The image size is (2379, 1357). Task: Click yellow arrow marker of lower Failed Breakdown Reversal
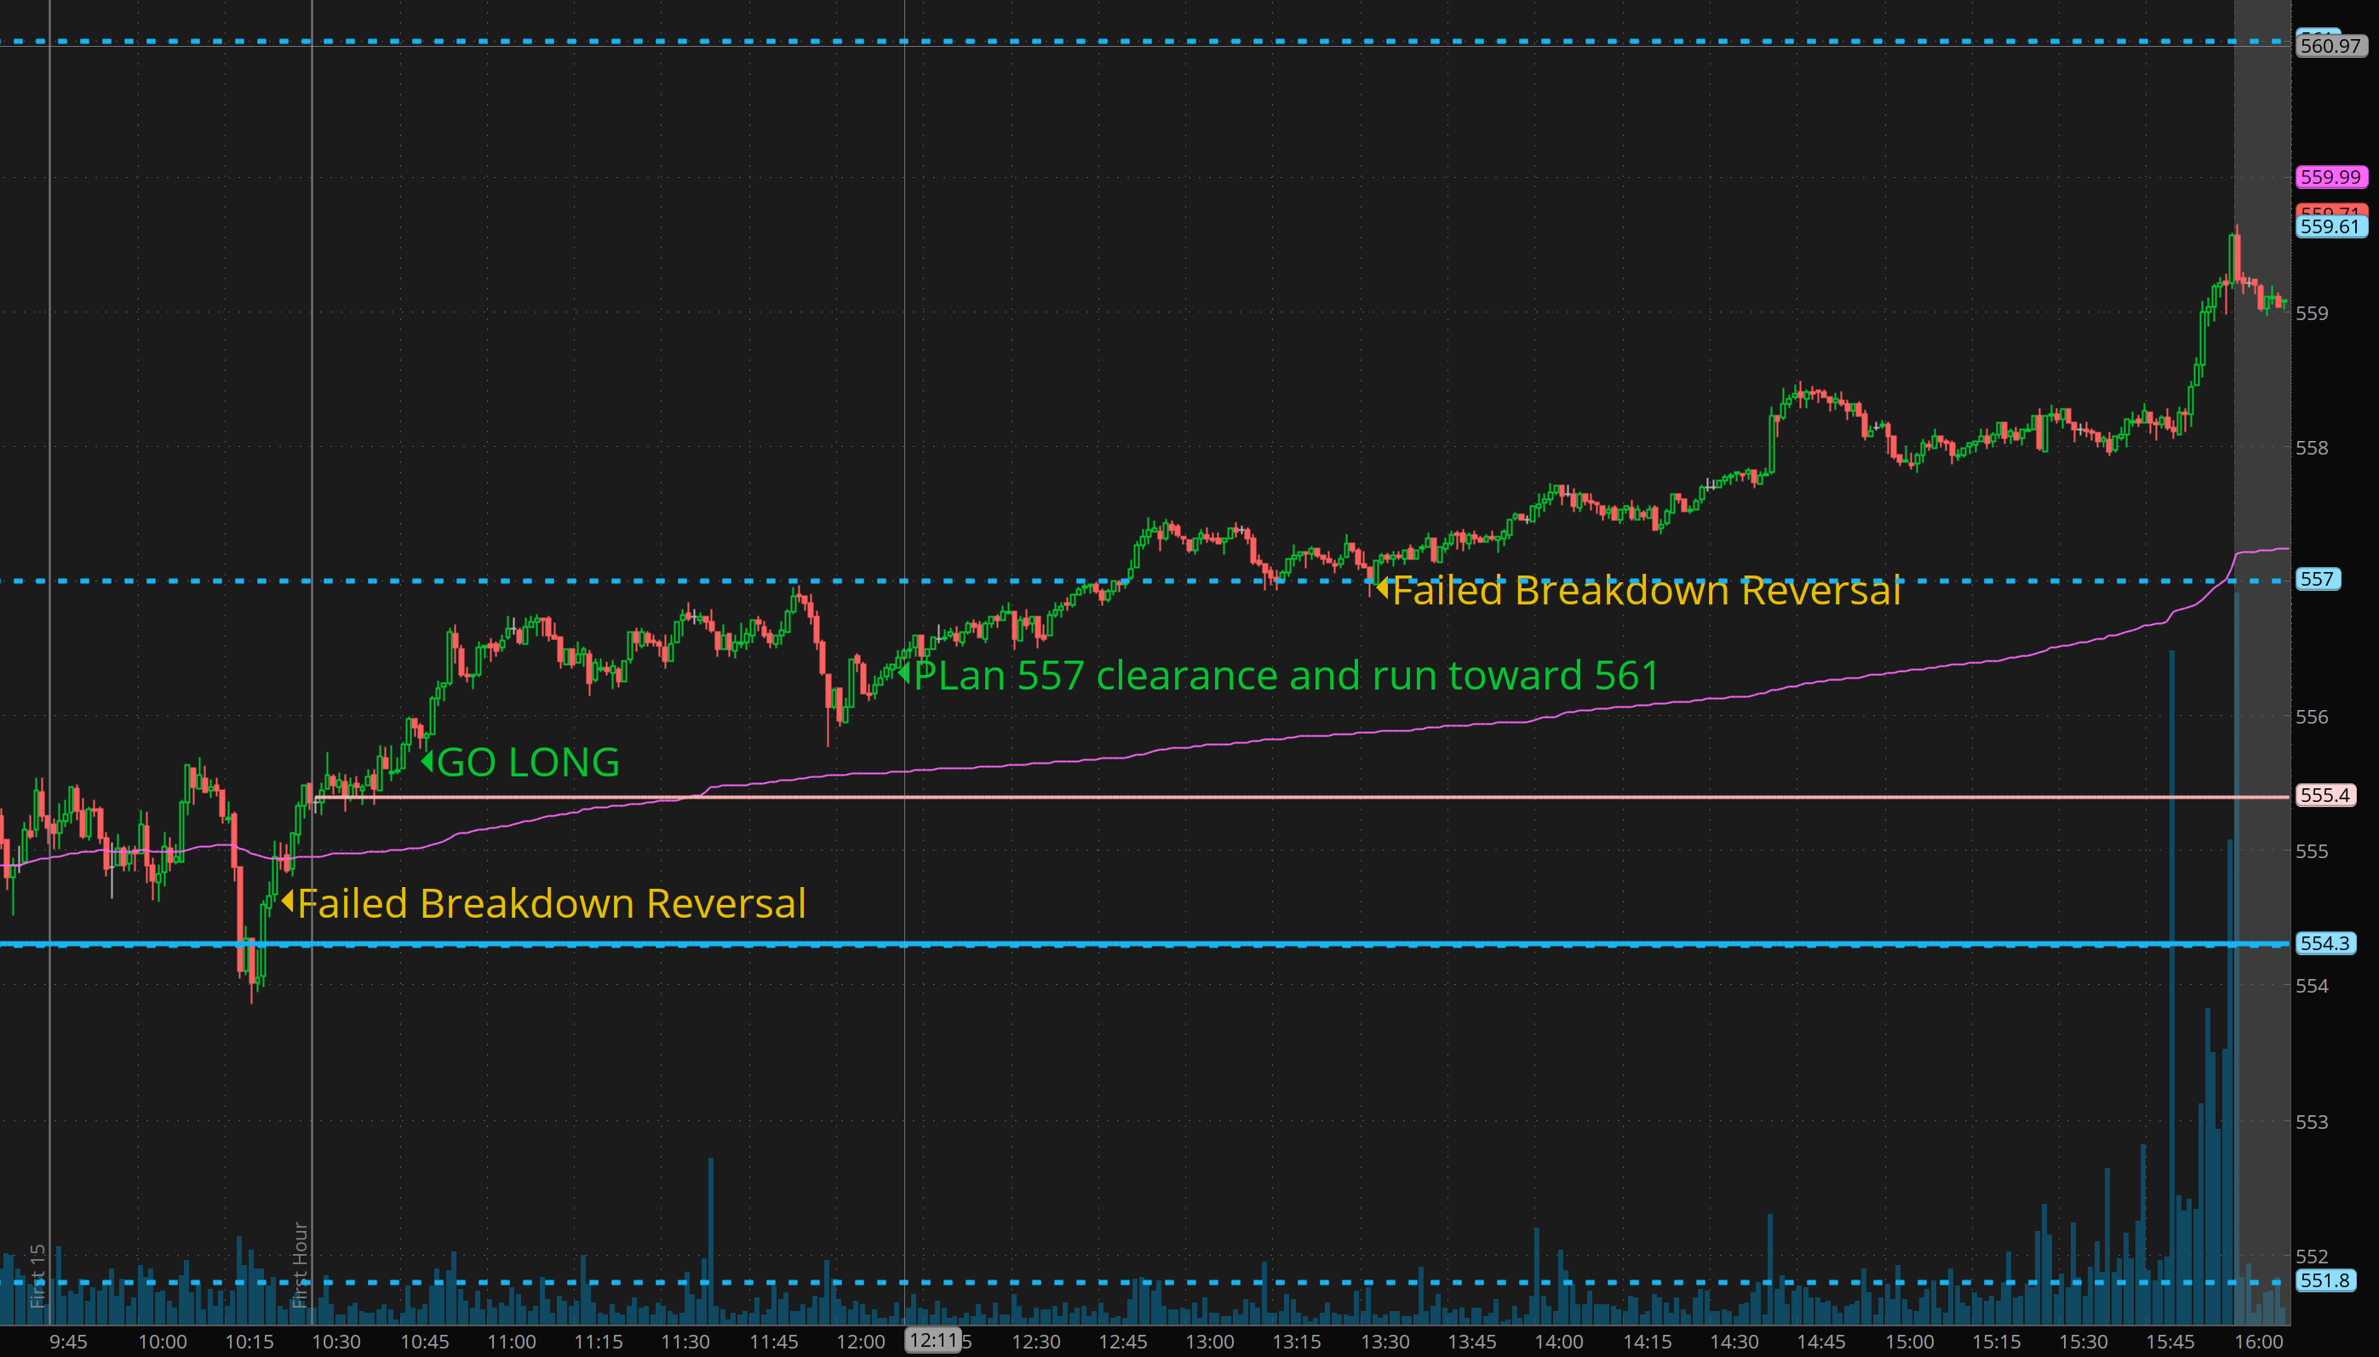[x=288, y=902]
